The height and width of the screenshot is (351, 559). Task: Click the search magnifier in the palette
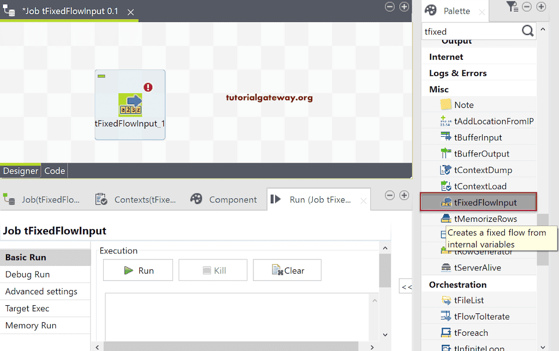[x=527, y=31]
